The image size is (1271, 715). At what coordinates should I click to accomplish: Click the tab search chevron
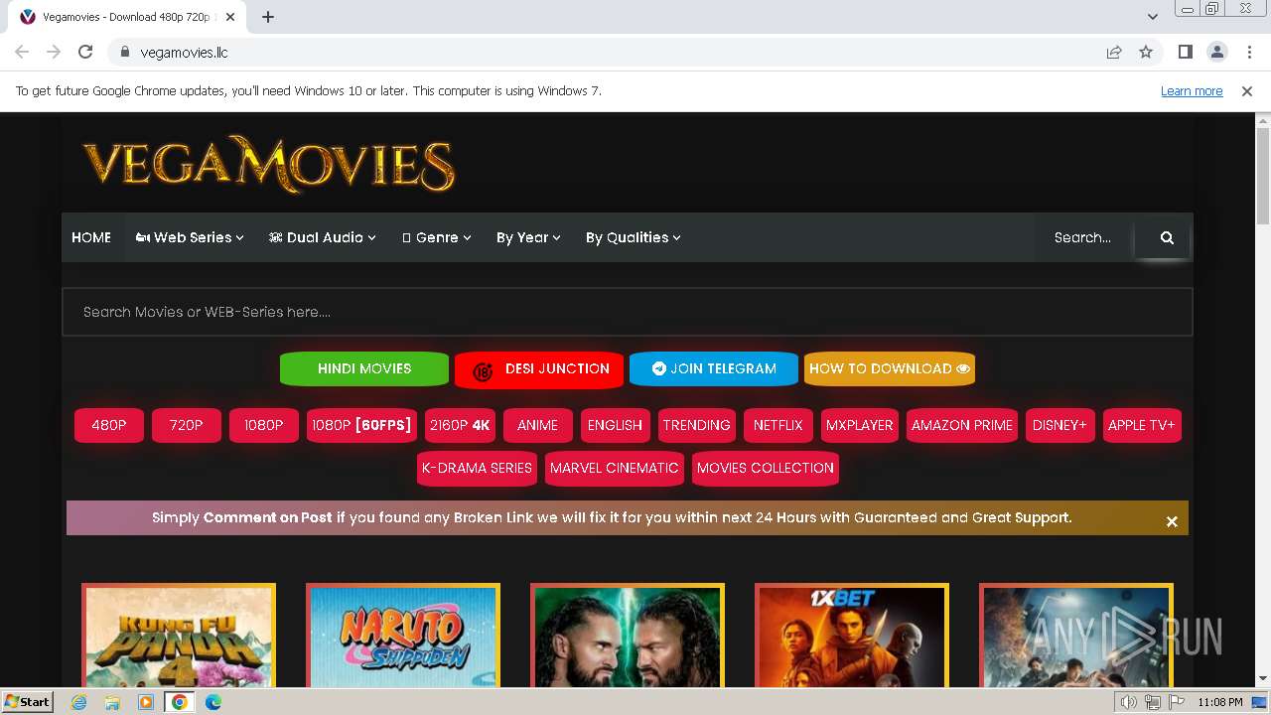point(1153,17)
